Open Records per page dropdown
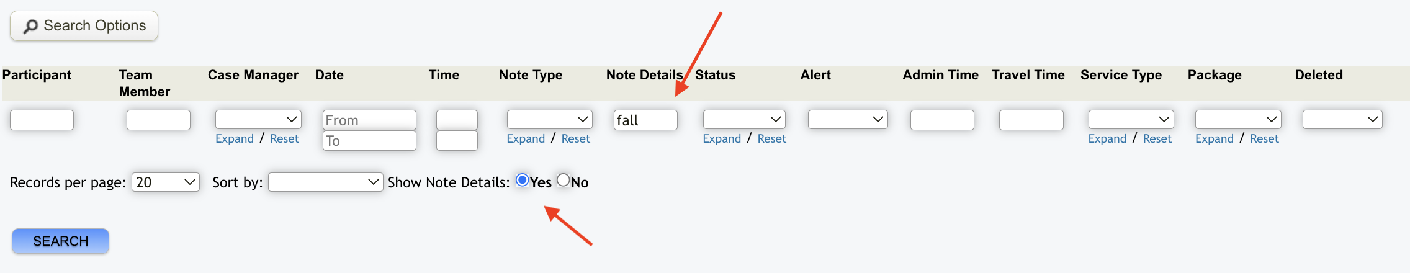 (165, 182)
